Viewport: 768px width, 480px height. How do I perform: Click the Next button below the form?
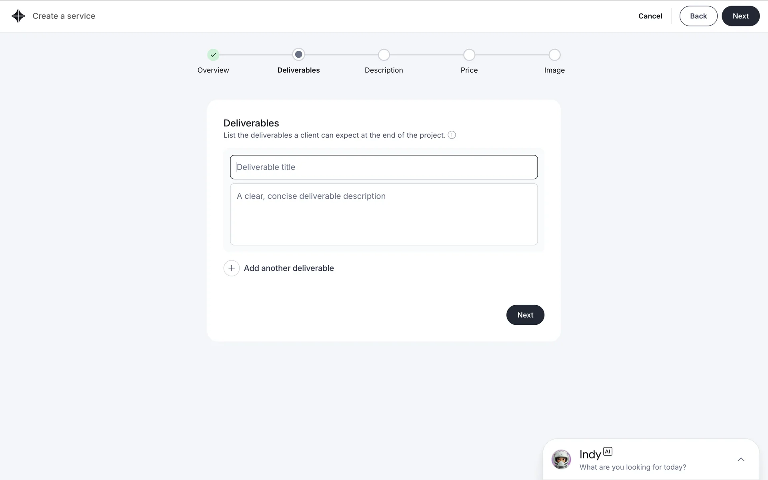[x=525, y=315]
